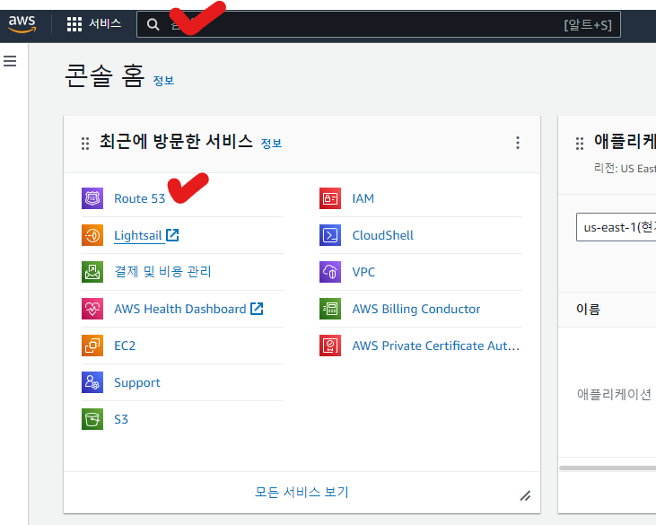Click the Route 53 service icon
Screen dimensions: 656x525
click(x=92, y=198)
